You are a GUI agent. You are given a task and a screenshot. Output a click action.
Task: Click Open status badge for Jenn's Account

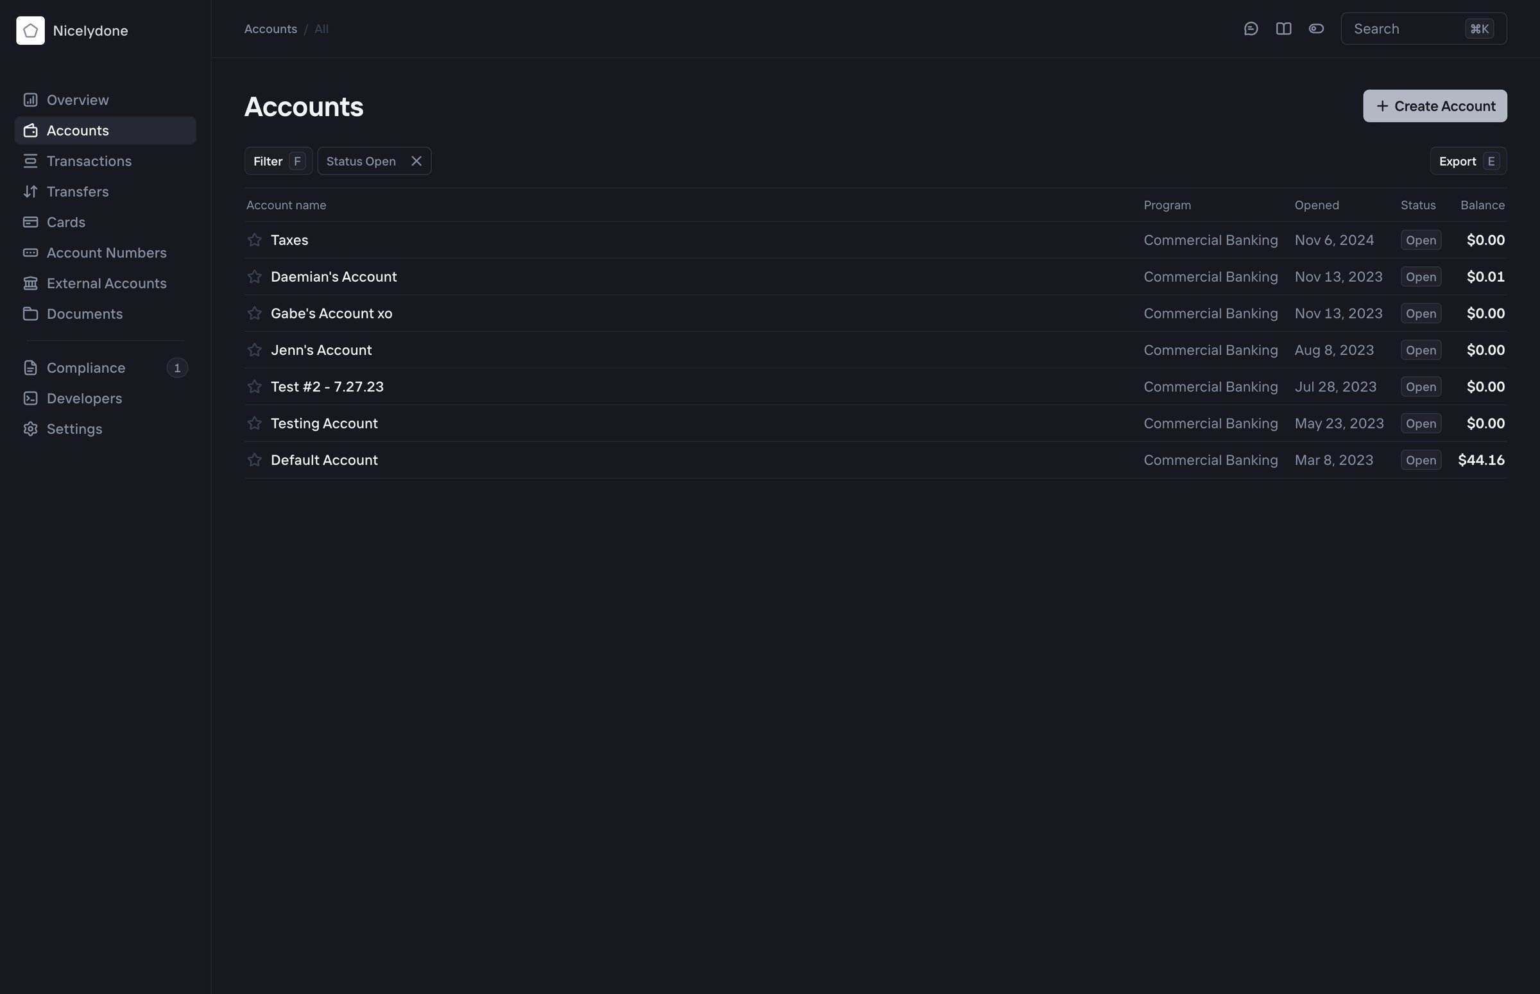[1421, 350]
